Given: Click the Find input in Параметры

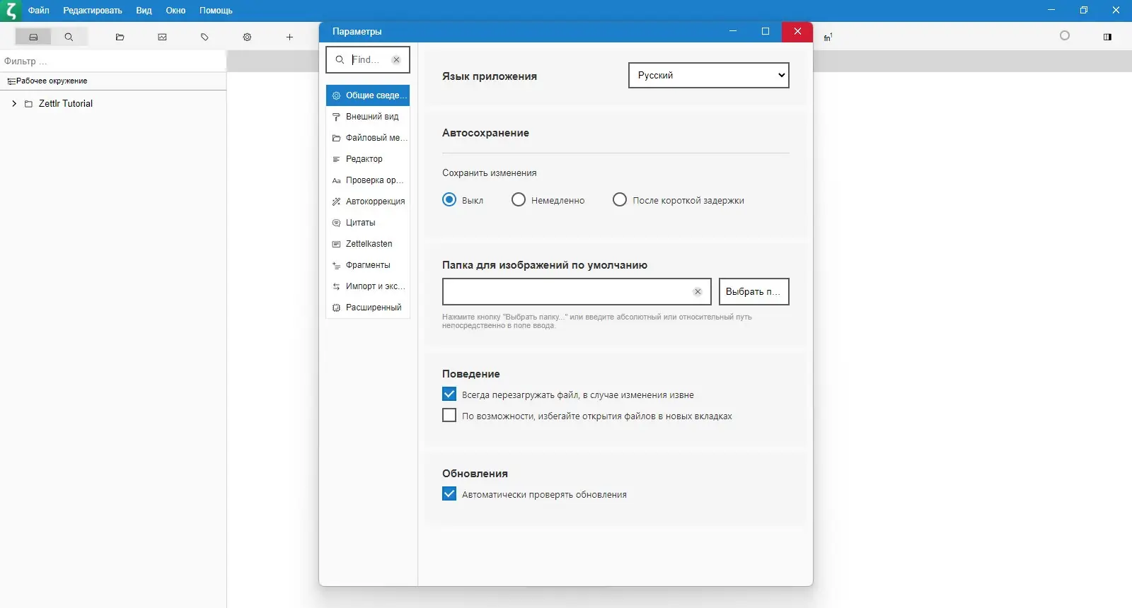Looking at the screenshot, I should [368, 60].
